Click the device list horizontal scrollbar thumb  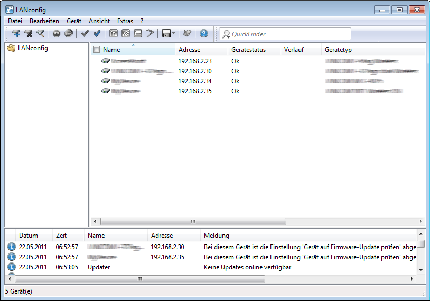193,222
